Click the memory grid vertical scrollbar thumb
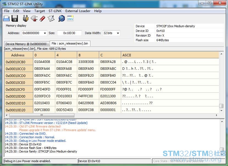 click(x=221, y=106)
